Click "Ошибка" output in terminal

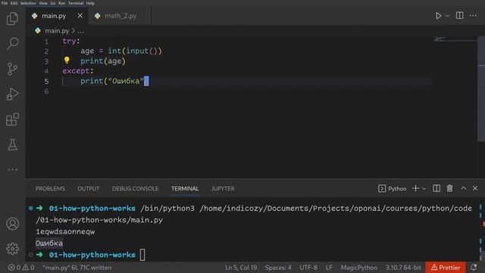[x=49, y=243]
